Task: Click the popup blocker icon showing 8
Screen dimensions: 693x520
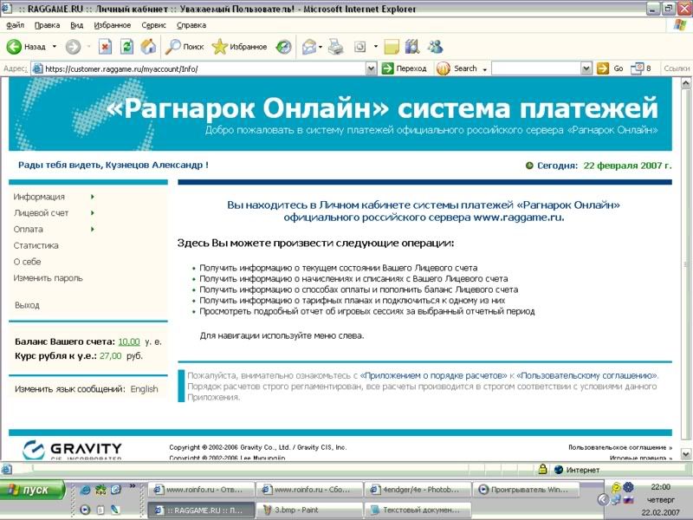Action: [x=640, y=68]
